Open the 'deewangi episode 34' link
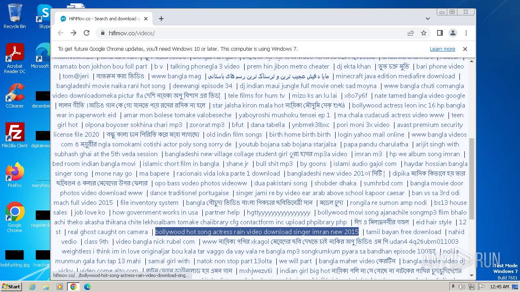The image size is (520, 292). pyautogui.click(x=203, y=86)
